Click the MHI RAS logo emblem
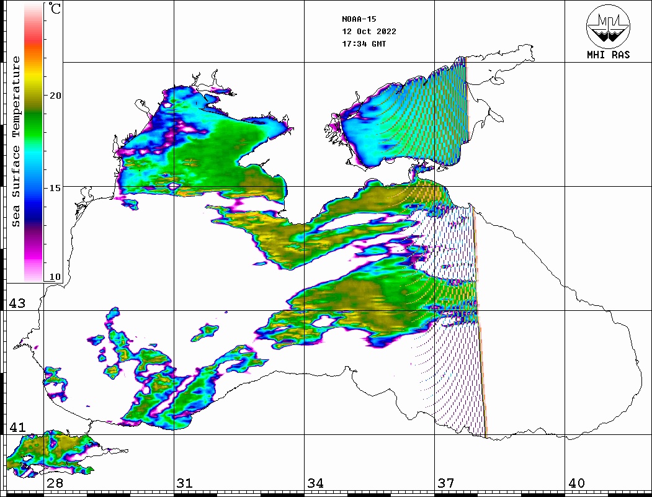The width and height of the screenshot is (652, 497). coord(608,26)
